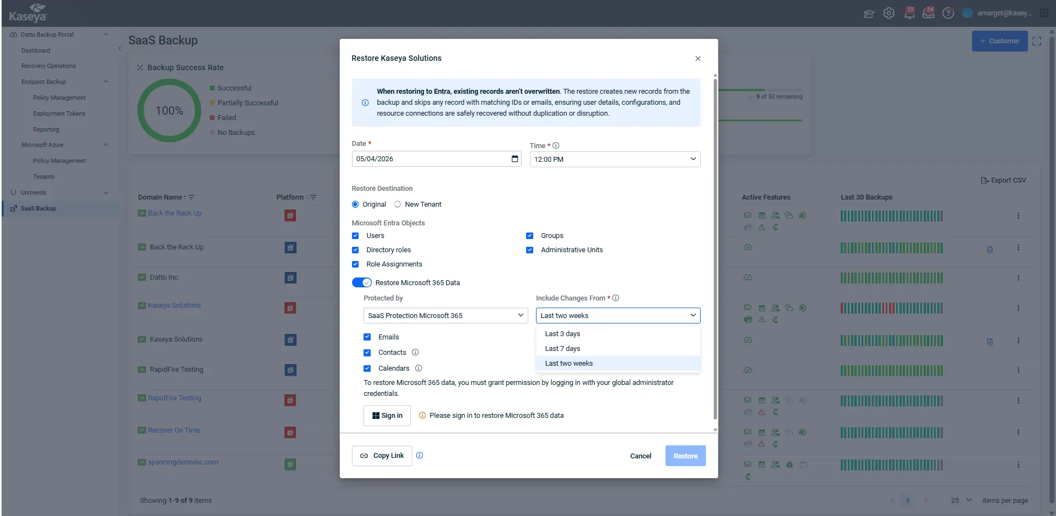Click the info icon next to Time
Viewport: 1056px width, 516px height.
pos(556,146)
